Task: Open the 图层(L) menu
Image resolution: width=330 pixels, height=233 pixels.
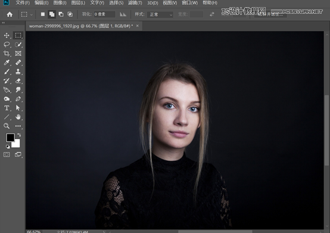Action: click(78, 3)
